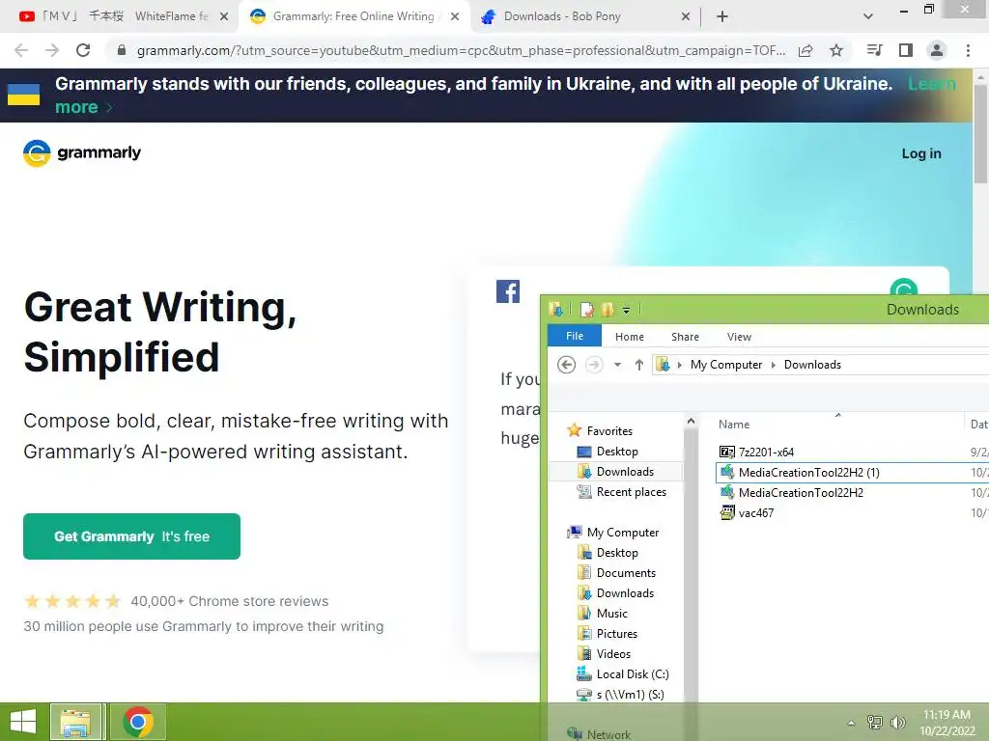The image size is (989, 741).
Task: Click the File Explorer taskbar icon
Action: point(75,722)
